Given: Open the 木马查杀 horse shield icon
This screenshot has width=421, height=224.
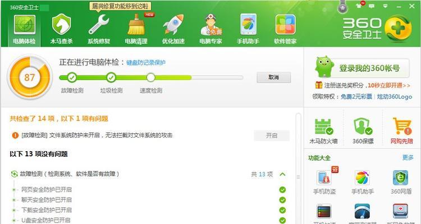Looking at the screenshot, I should tap(62, 29).
